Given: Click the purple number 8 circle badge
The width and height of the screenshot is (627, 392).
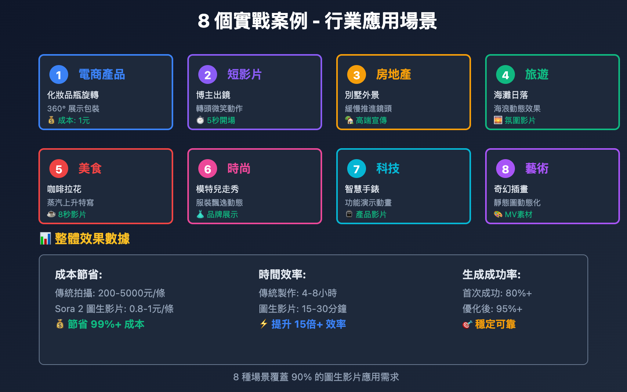Looking at the screenshot, I should coord(506,169).
